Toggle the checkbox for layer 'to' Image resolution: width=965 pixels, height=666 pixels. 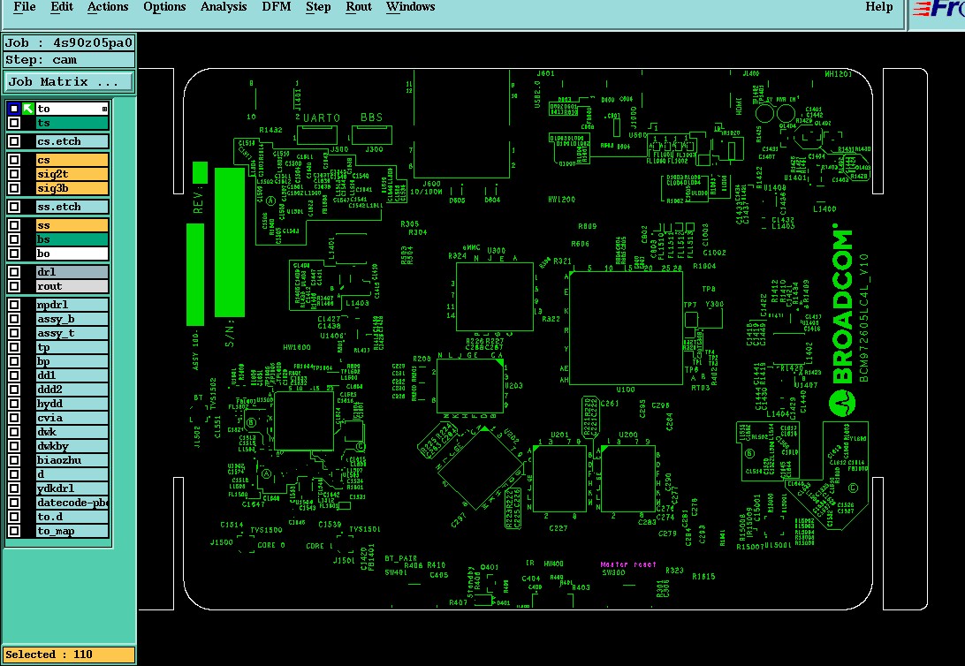click(x=14, y=109)
